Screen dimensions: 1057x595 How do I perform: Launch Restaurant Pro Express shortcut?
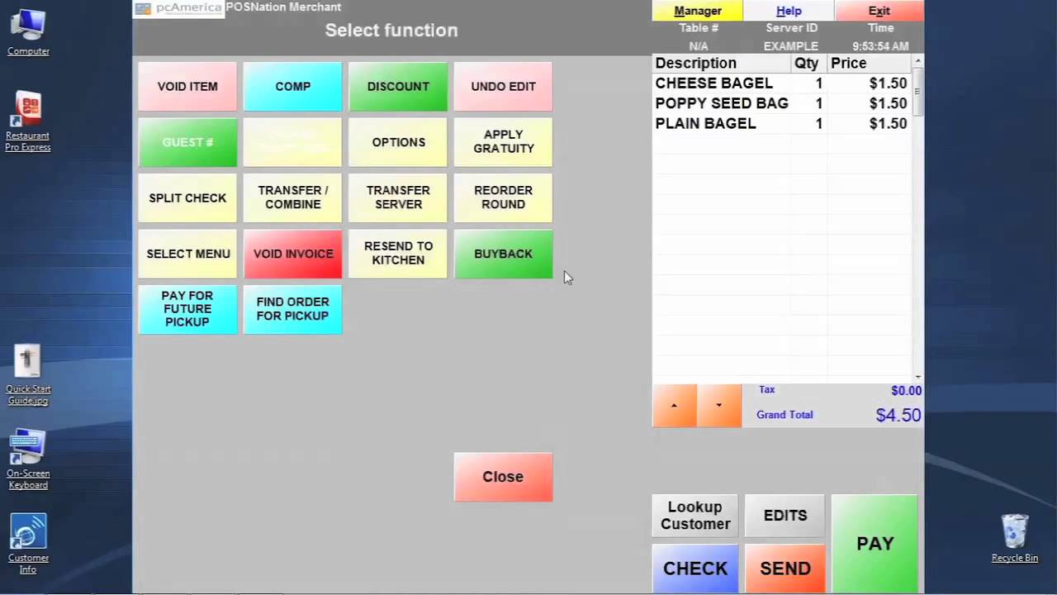28,121
